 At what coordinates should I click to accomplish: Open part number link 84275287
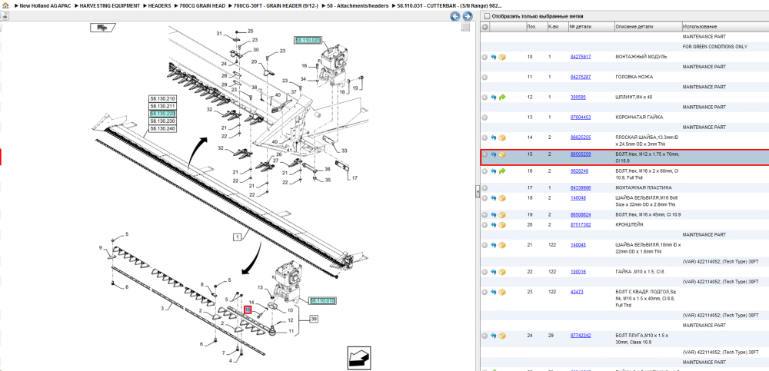pyautogui.click(x=580, y=77)
